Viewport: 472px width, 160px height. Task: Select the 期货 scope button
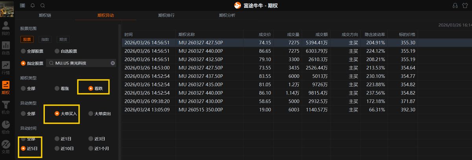[63, 39]
